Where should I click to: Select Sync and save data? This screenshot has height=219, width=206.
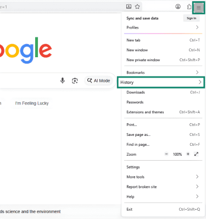[x=142, y=18]
